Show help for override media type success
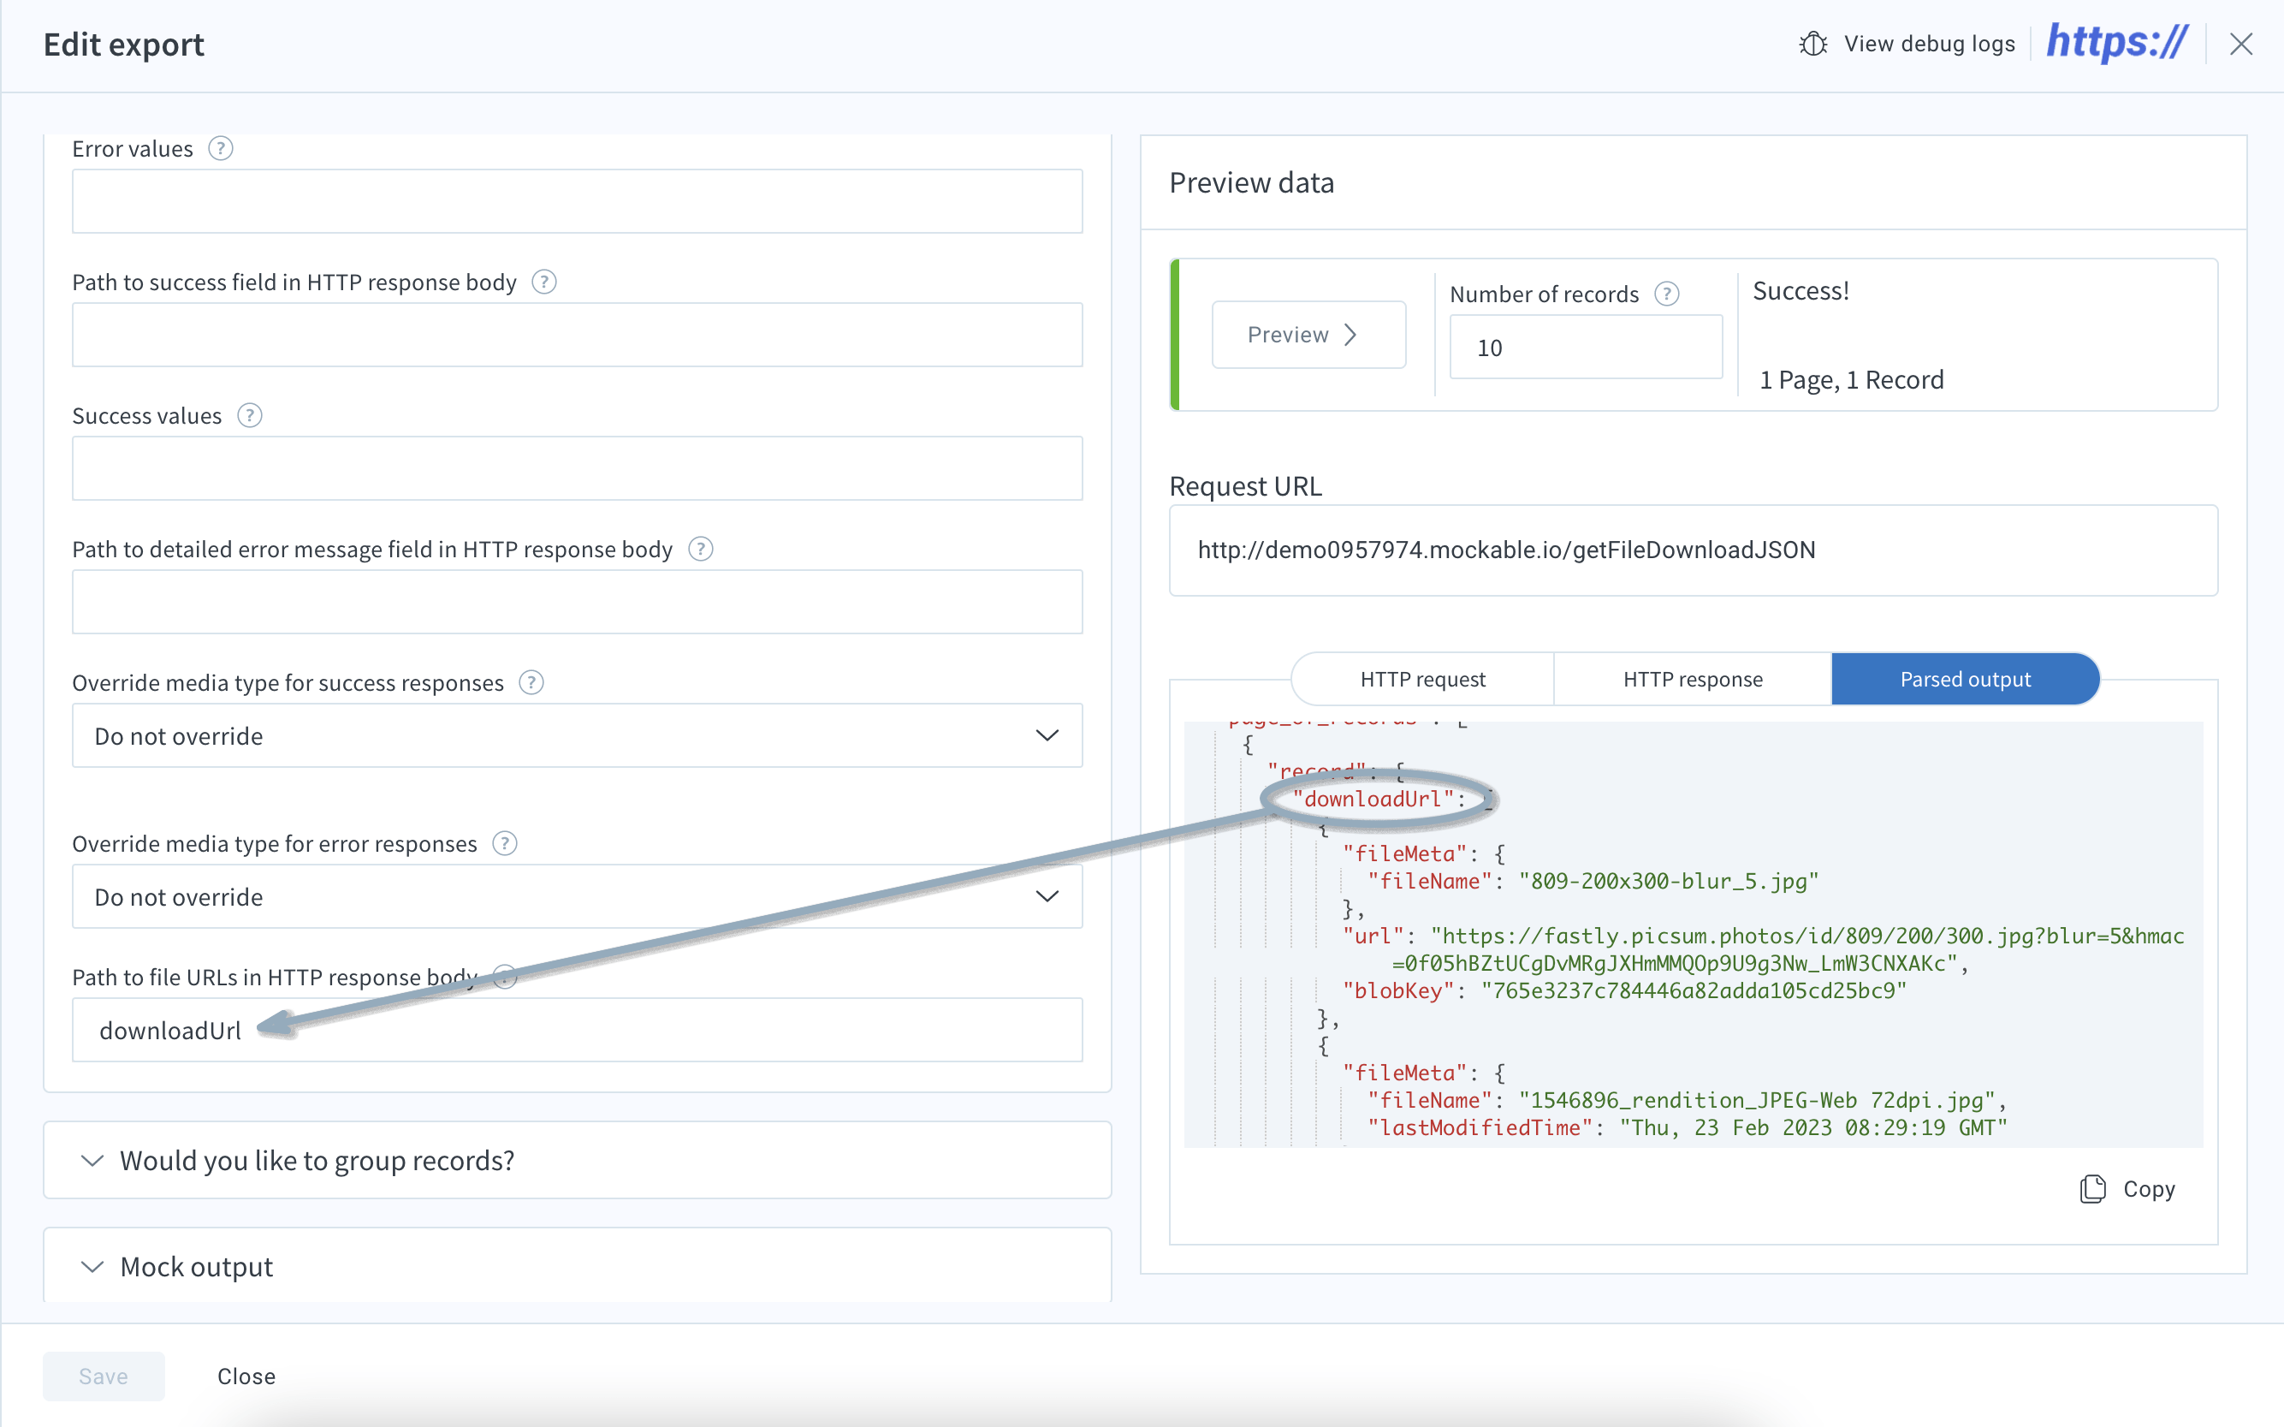 click(x=531, y=682)
